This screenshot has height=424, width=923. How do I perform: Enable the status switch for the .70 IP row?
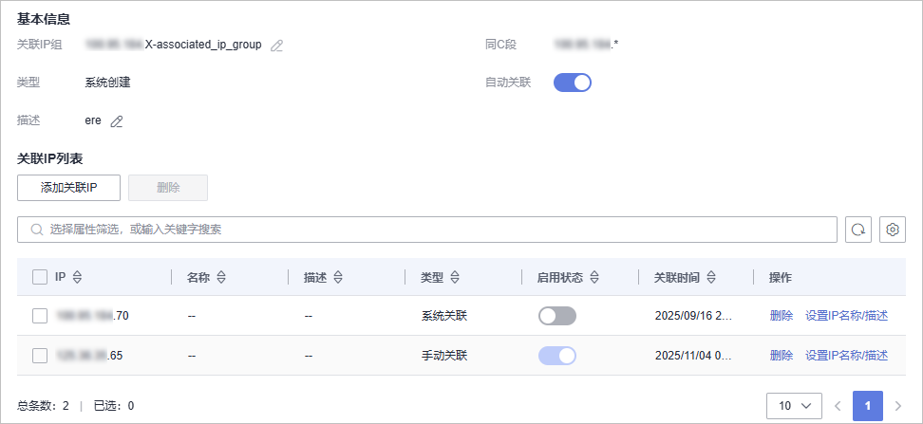pos(557,316)
